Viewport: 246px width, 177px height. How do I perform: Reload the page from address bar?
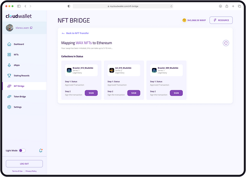171,6
